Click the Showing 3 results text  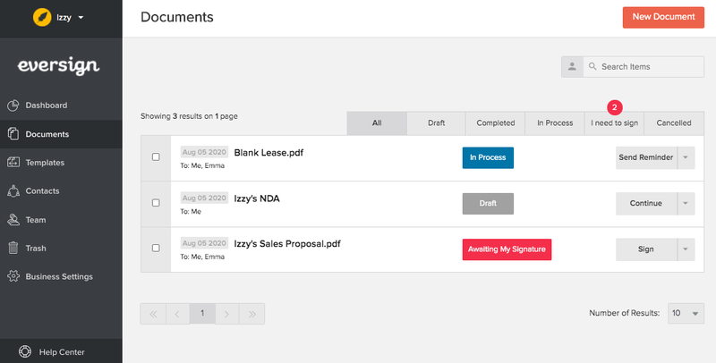click(189, 116)
